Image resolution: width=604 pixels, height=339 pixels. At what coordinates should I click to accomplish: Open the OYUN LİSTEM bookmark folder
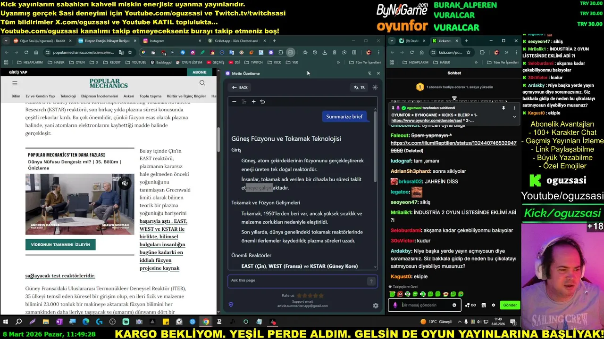click(189, 62)
